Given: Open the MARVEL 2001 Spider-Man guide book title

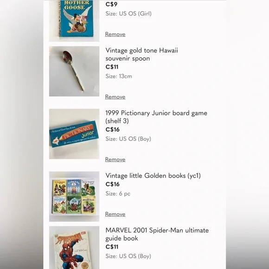Looking at the screenshot, I should click(157, 234).
